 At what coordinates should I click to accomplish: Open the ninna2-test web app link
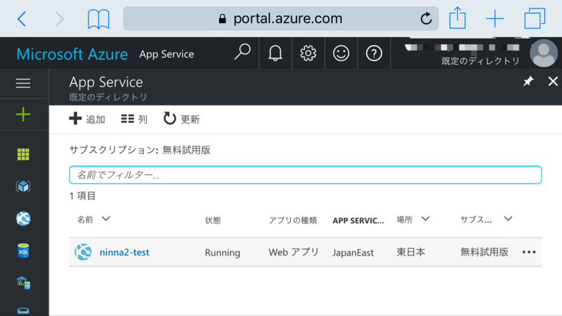(124, 252)
